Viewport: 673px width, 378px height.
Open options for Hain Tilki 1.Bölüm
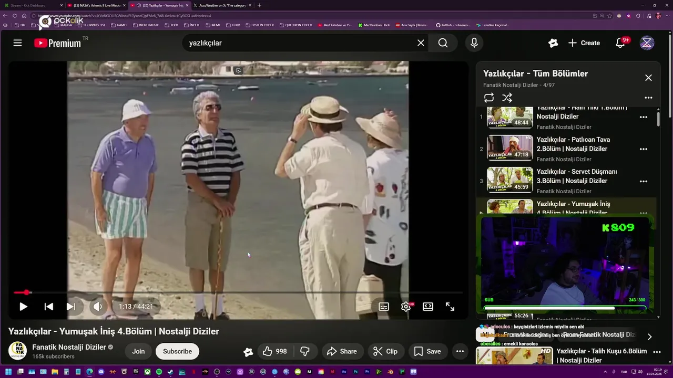(643, 117)
